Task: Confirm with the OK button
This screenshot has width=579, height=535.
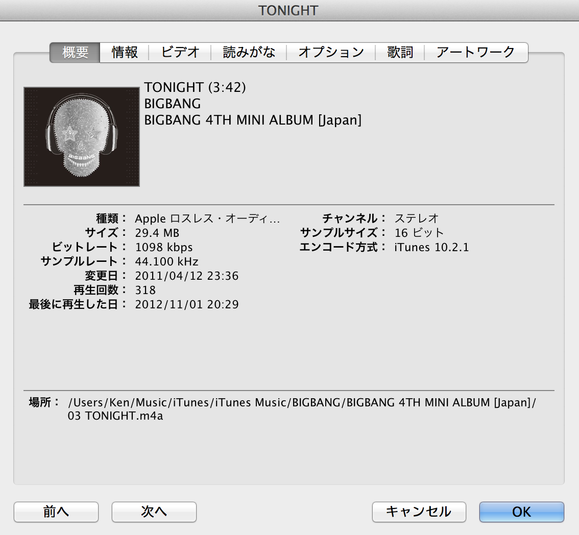Action: coord(521,512)
